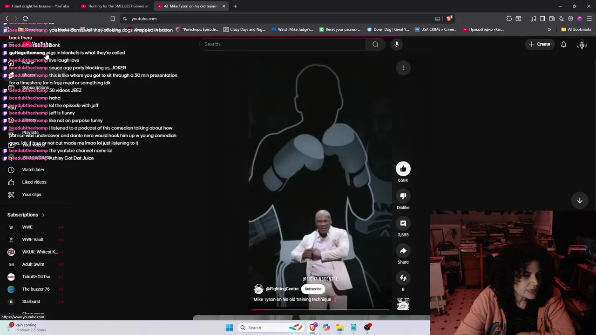Go to the next short arrow
596x335 pixels.
(x=580, y=201)
